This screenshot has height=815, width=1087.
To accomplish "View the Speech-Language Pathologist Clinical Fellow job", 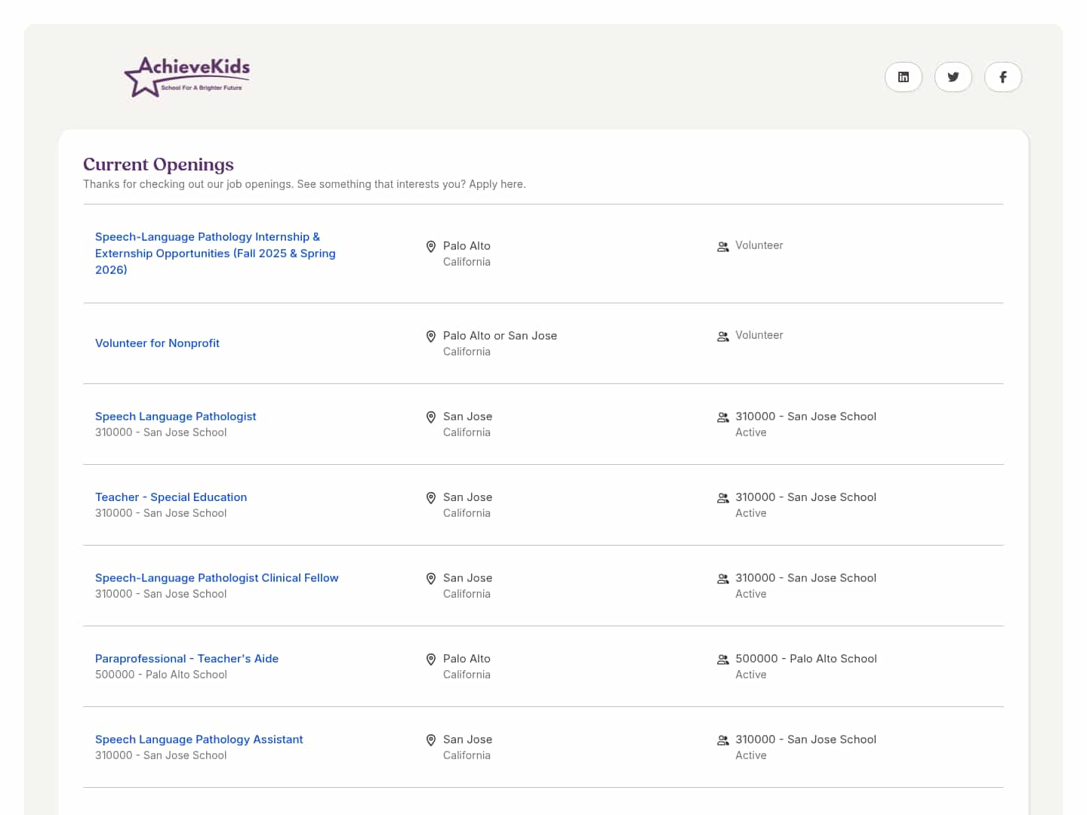I will 217,577.
